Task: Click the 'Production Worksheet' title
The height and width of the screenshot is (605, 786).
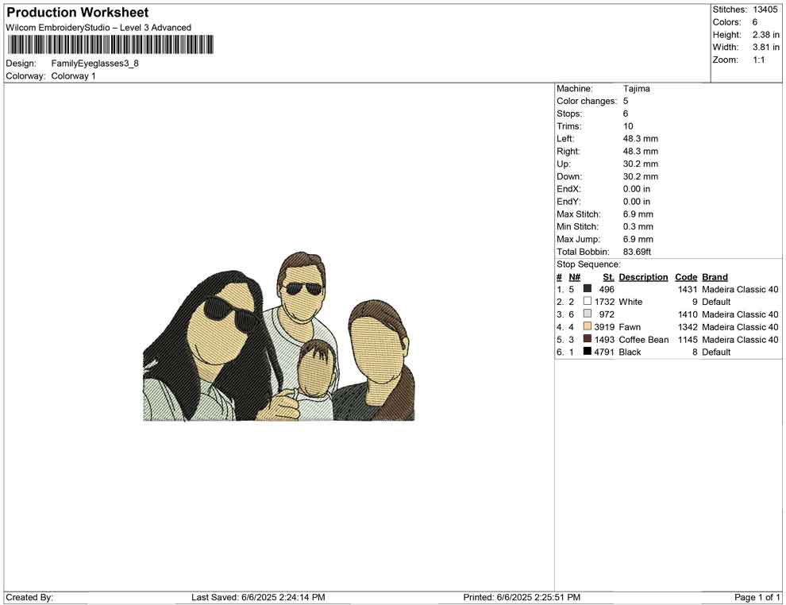Action: pos(78,13)
